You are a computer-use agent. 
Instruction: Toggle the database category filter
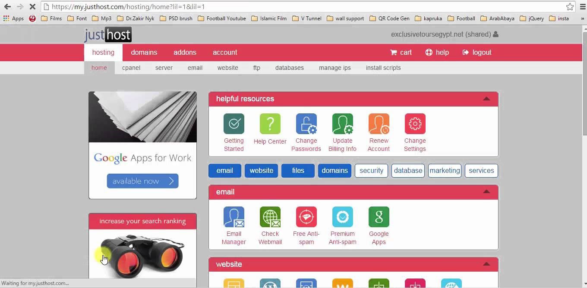tap(408, 171)
